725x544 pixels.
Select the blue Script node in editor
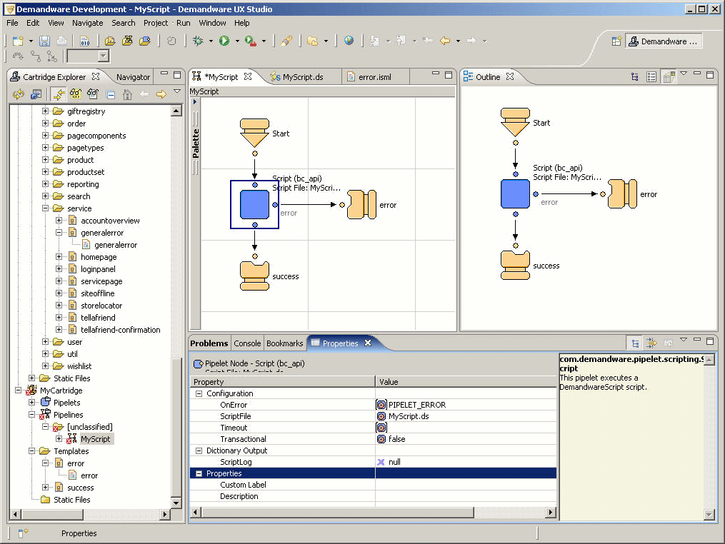click(x=254, y=204)
